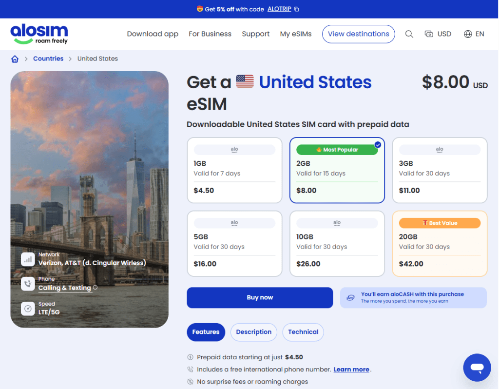Open the live chat bubble
The width and height of the screenshot is (499, 389).
(477, 368)
